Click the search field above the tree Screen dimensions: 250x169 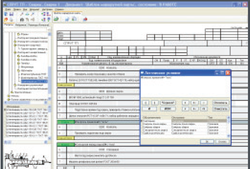tap(26, 29)
